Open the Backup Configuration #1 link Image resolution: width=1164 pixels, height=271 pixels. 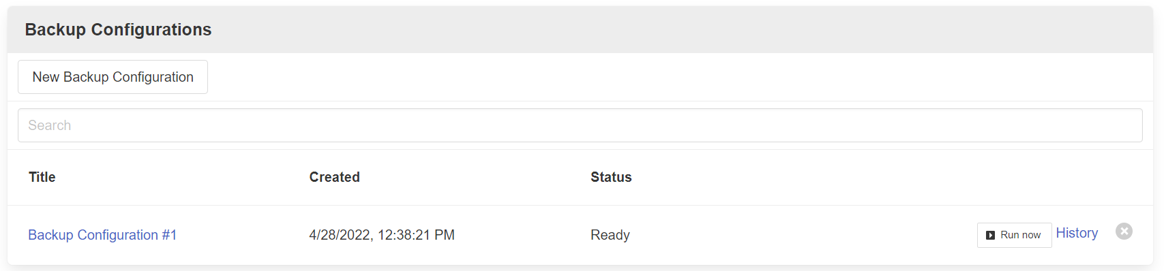(x=102, y=235)
